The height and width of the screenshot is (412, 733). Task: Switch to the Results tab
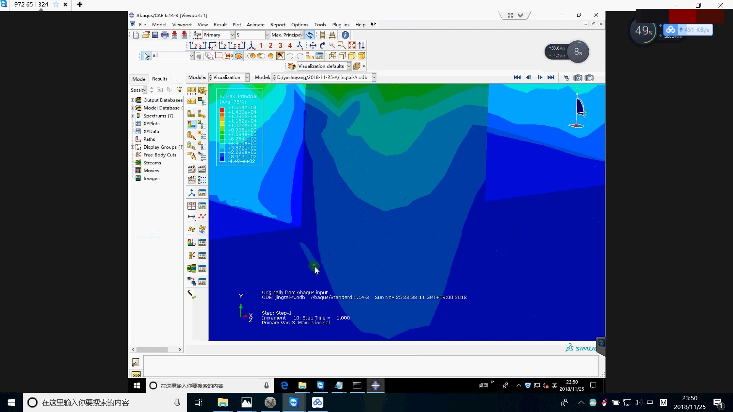pyautogui.click(x=160, y=79)
